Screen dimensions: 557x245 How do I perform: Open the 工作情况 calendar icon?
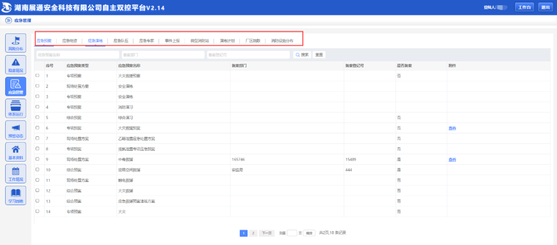point(15,173)
